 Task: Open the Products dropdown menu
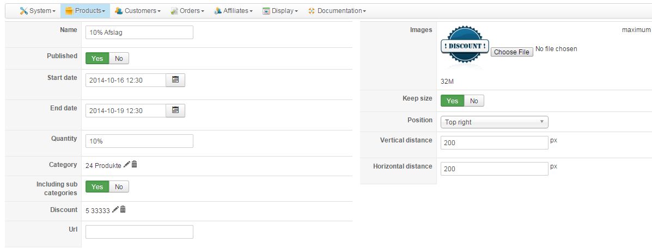pos(85,11)
